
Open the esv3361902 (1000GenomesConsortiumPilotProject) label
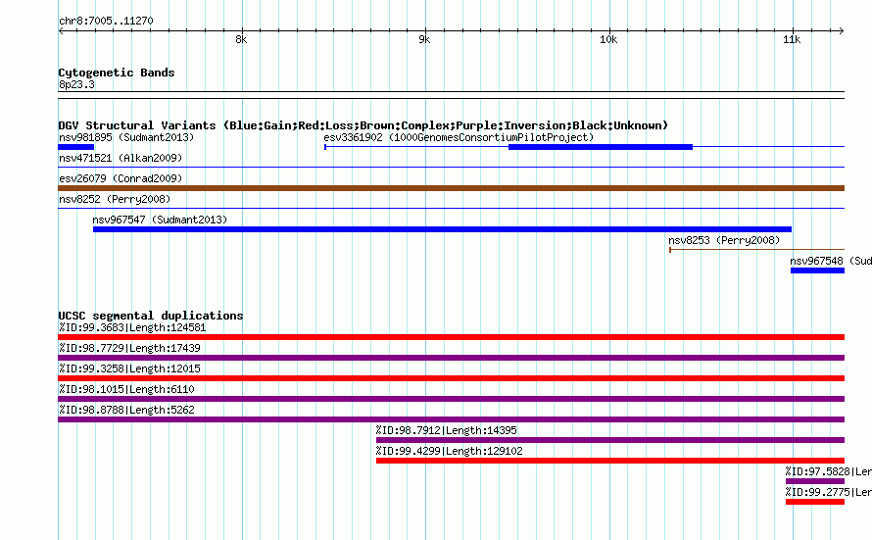pos(459,137)
